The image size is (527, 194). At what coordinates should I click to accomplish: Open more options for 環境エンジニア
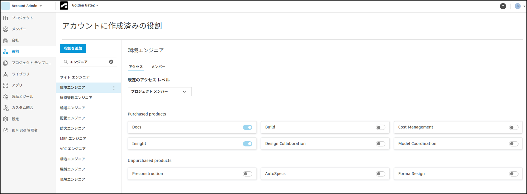[114, 88]
